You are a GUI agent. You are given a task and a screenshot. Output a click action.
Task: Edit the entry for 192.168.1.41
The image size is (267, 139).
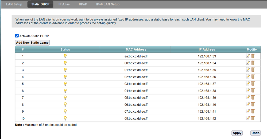click(x=248, y=111)
